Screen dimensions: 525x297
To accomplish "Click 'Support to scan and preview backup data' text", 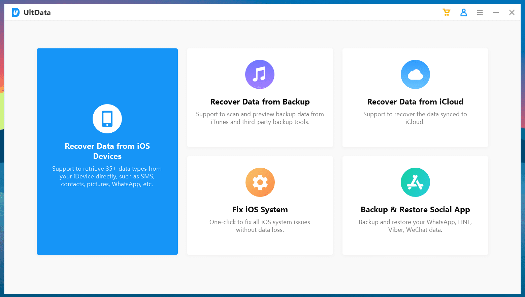I will [x=260, y=118].
